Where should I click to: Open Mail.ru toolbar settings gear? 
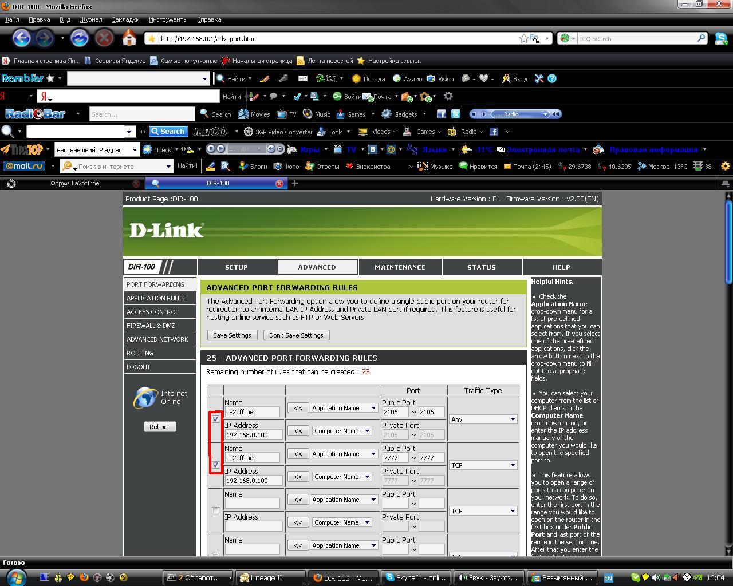point(726,166)
